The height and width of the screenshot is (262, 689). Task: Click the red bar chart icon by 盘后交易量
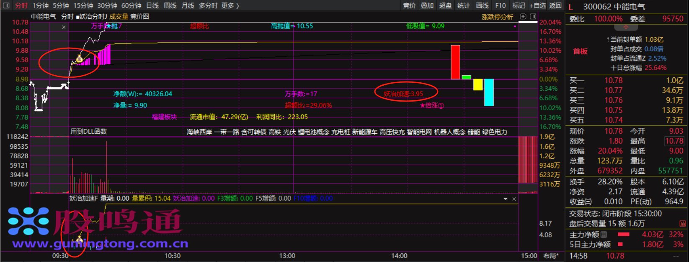[x=682, y=224]
